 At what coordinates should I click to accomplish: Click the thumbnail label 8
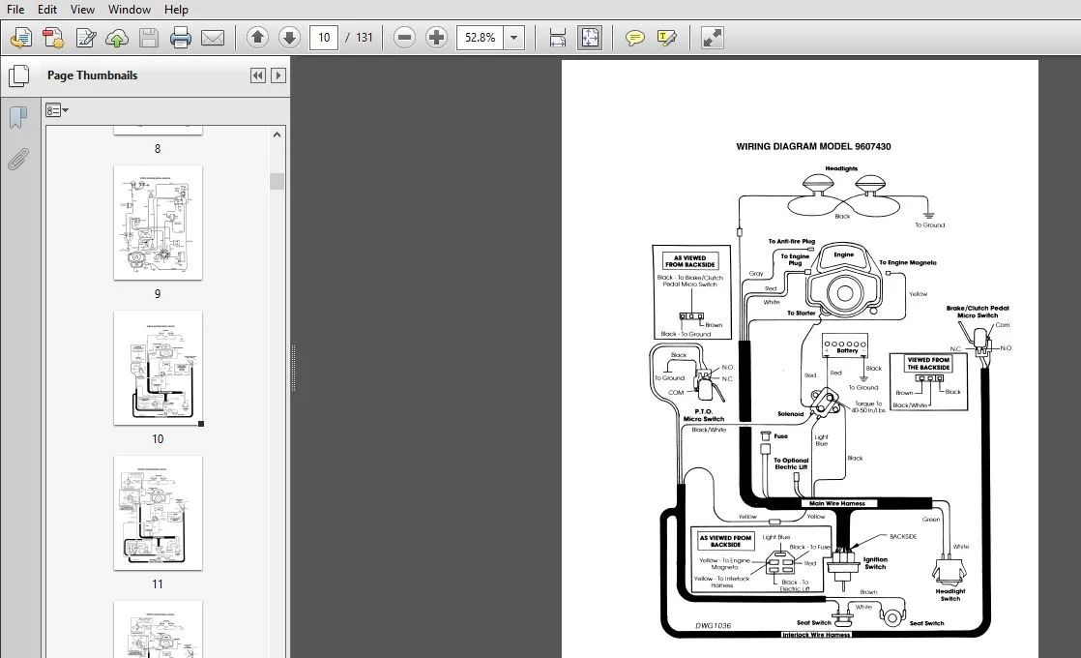coord(158,149)
